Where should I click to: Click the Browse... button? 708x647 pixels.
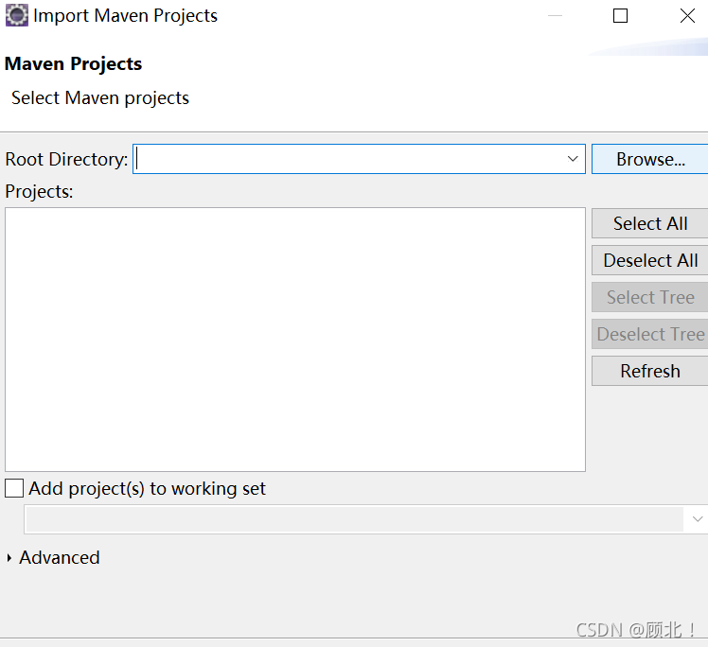[x=650, y=159]
